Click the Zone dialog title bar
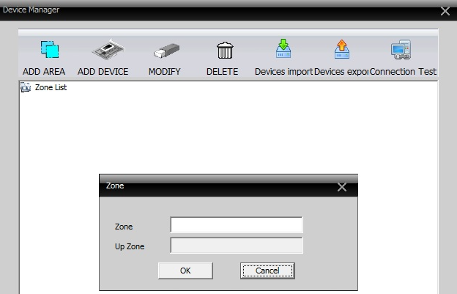Screen dimensions: 457x294 coord(220,186)
